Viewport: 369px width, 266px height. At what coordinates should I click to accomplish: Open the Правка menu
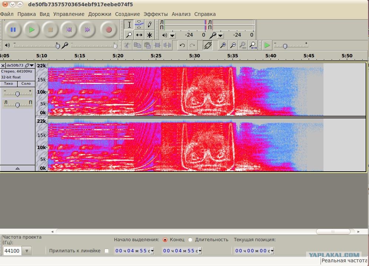[x=27, y=14]
